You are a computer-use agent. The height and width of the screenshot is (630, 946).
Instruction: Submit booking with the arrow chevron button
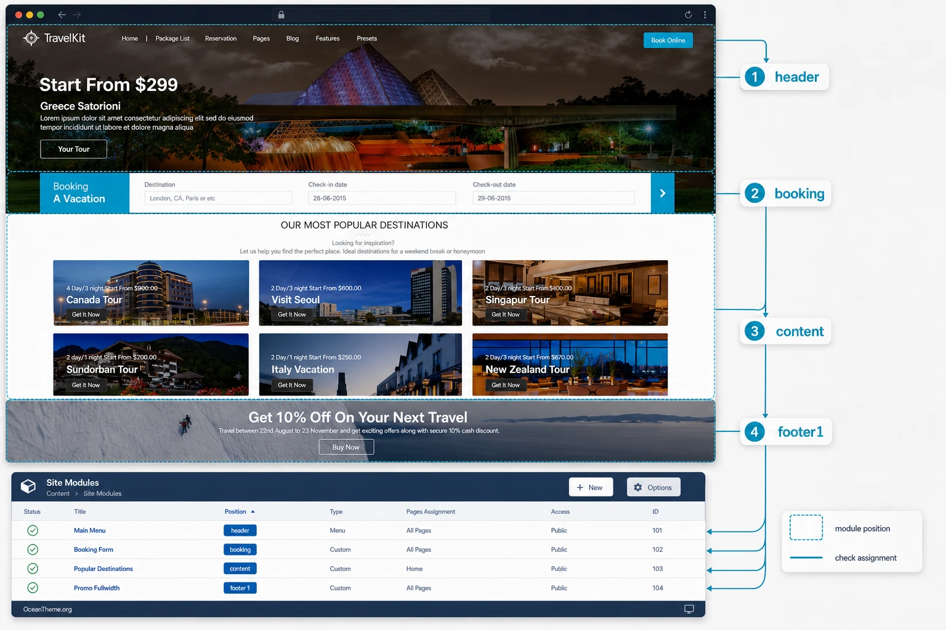pyautogui.click(x=663, y=193)
